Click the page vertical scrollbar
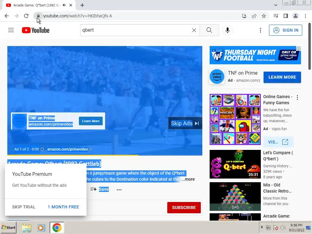The height and width of the screenshot is (234, 312). 310,46
